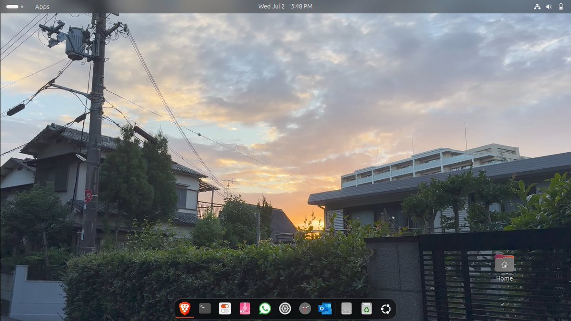571x321 pixels.
Task: Open the Clocks app in the dock
Action: click(305, 309)
